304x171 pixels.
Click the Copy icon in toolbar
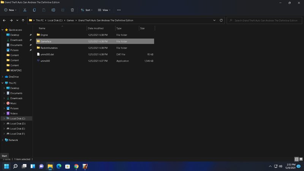[x=34, y=10]
